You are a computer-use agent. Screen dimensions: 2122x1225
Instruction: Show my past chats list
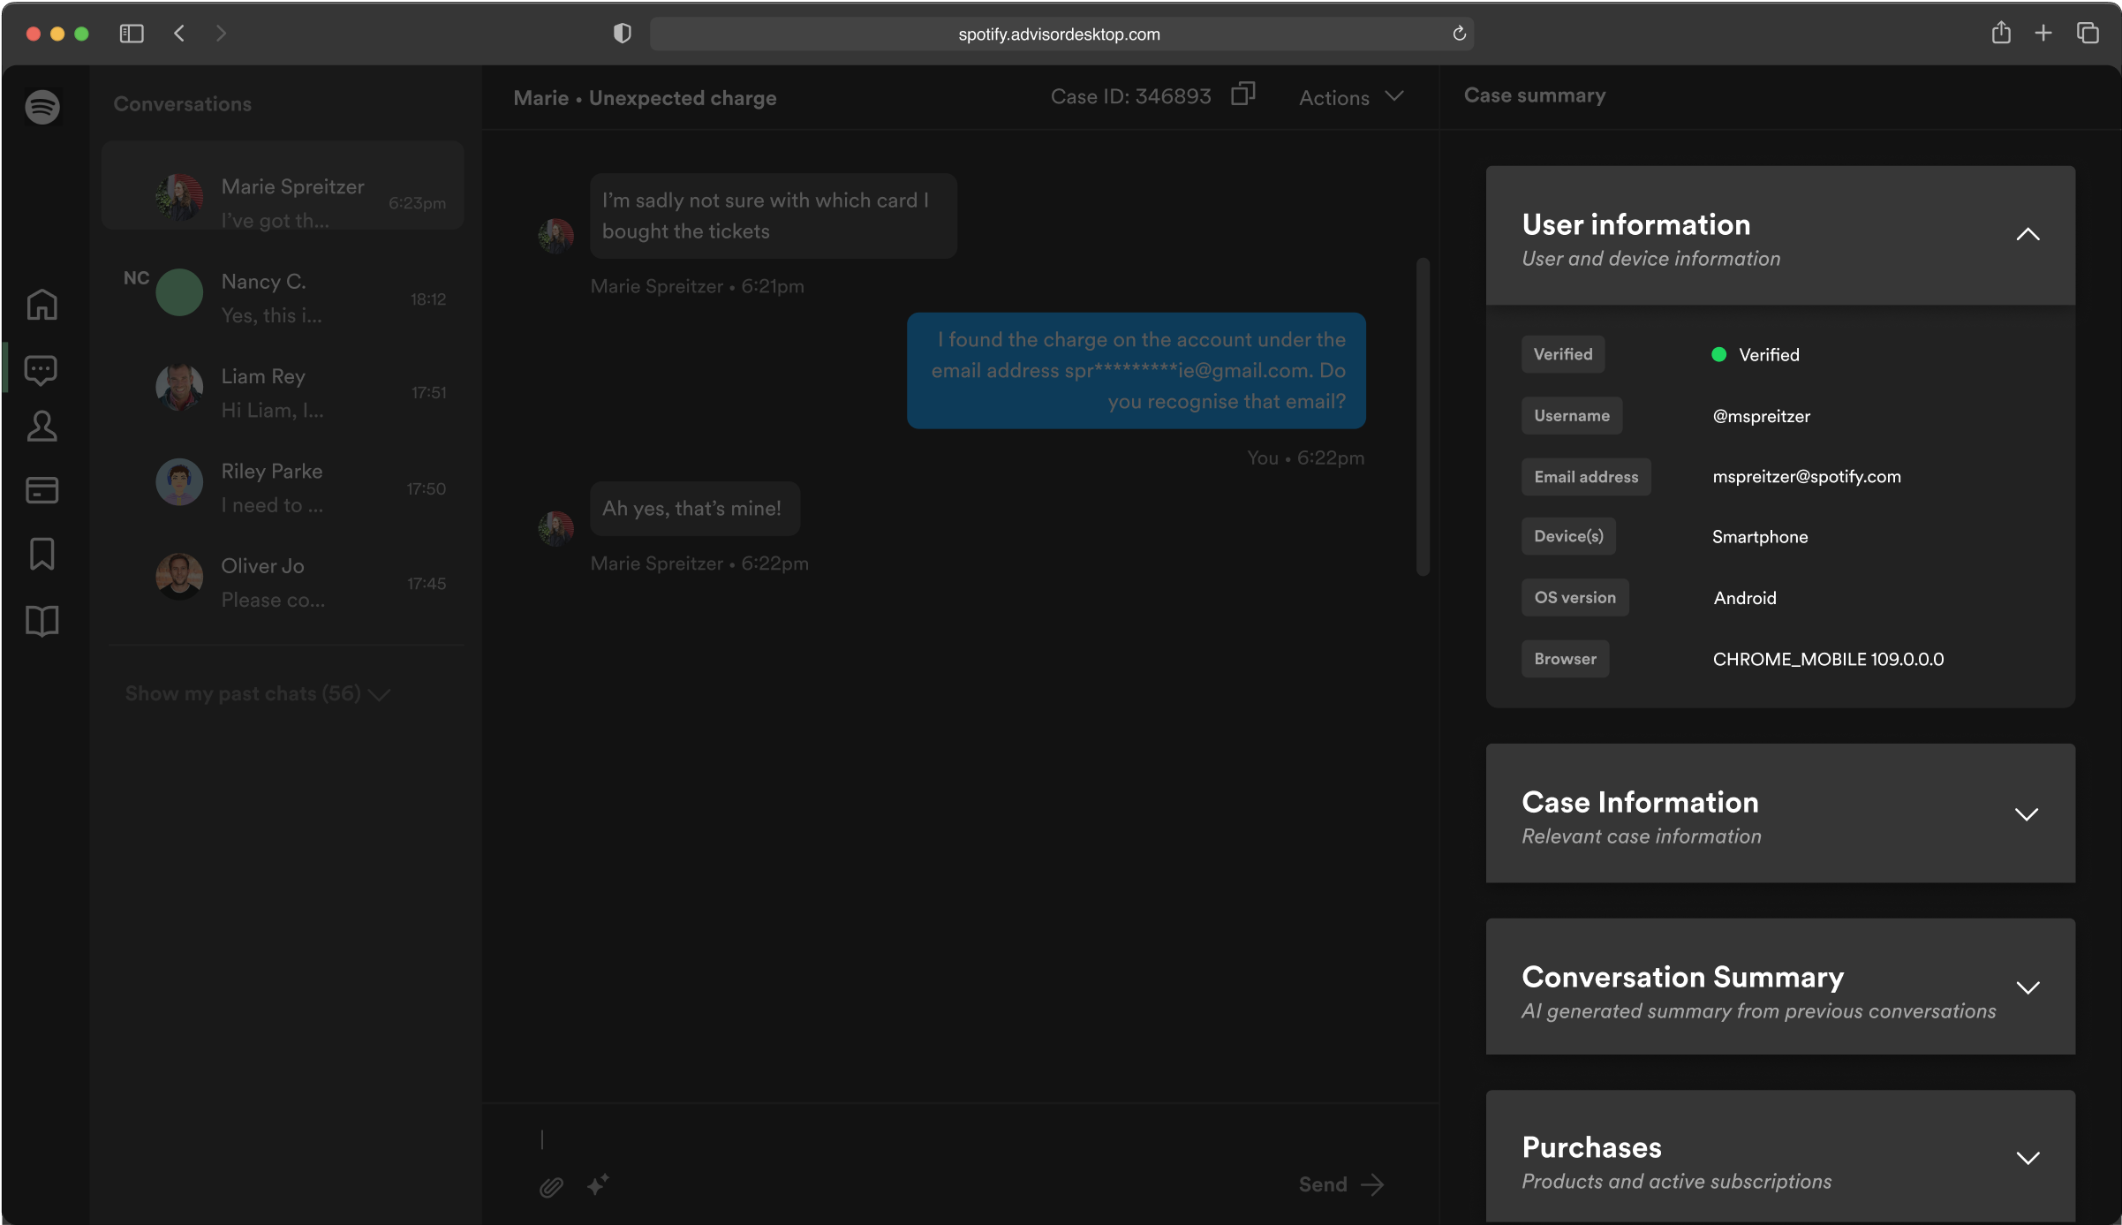click(x=256, y=694)
